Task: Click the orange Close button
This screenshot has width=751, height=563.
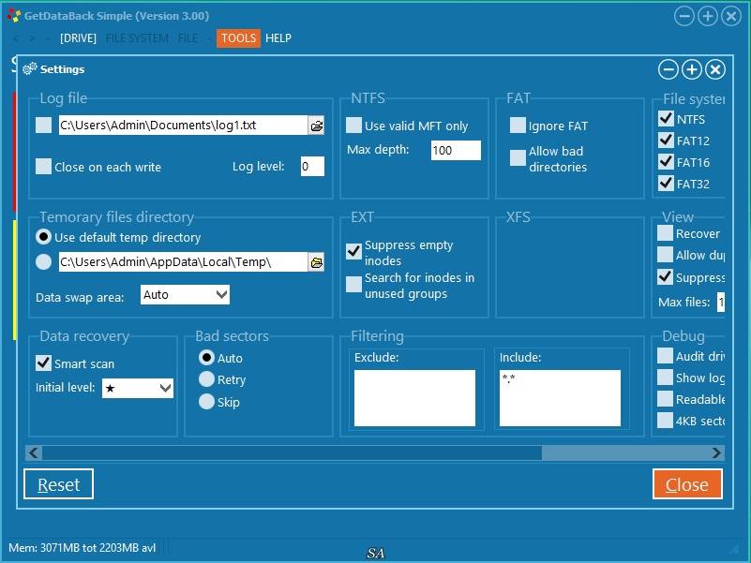Action: 687,484
